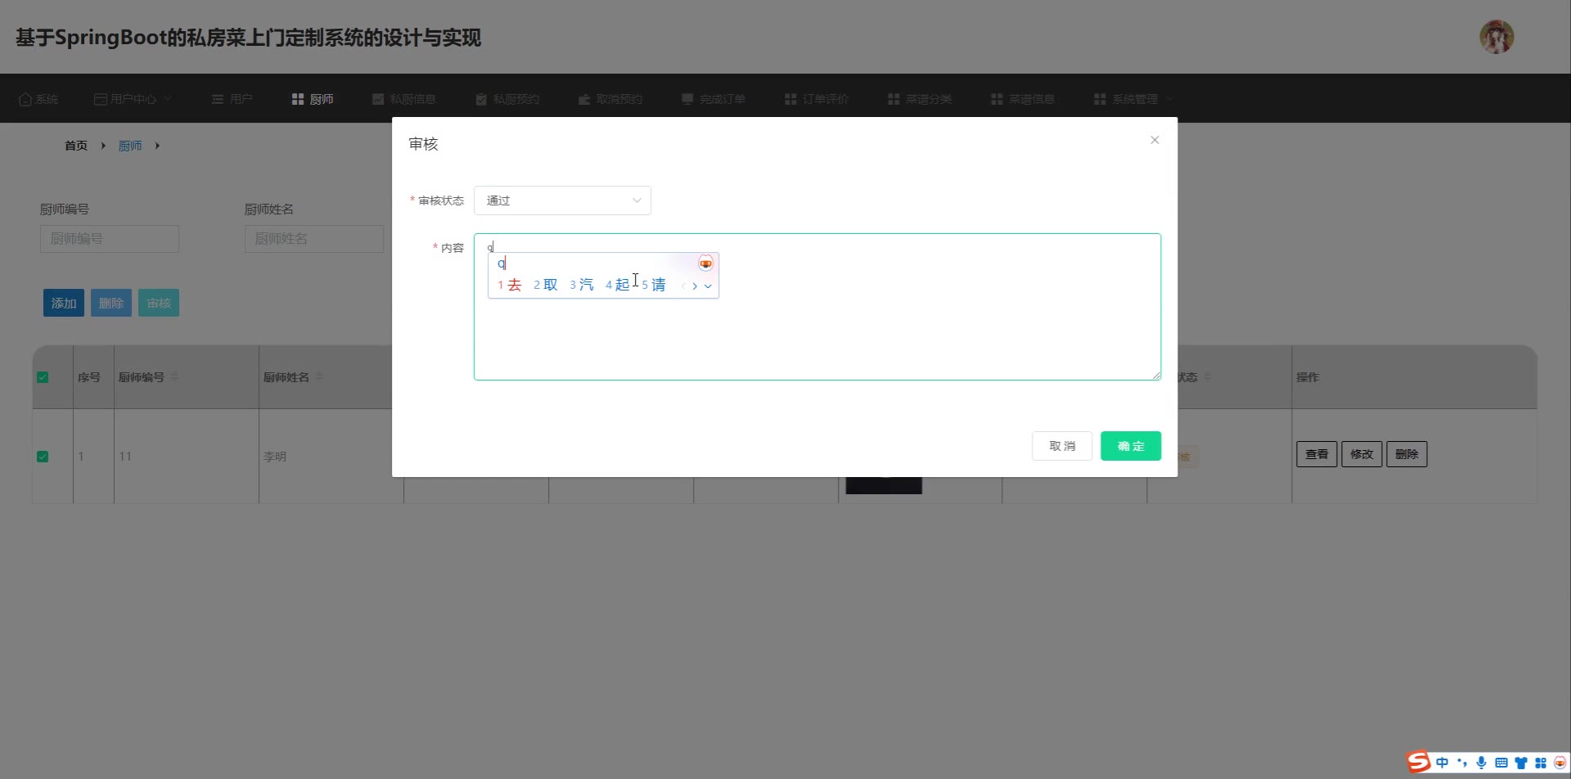Screen dimensions: 1571x779
Task: Click the 审核 button above the table
Action: pos(159,304)
